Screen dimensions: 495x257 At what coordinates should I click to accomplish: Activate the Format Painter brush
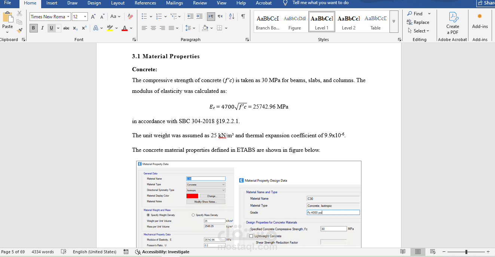(x=19, y=30)
